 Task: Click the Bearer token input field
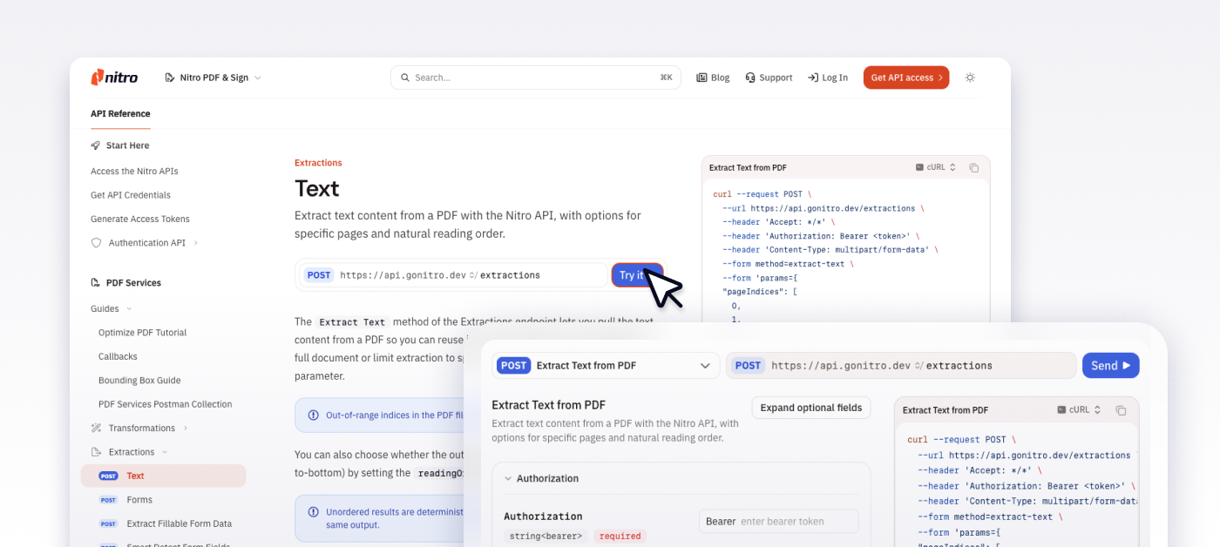(779, 521)
